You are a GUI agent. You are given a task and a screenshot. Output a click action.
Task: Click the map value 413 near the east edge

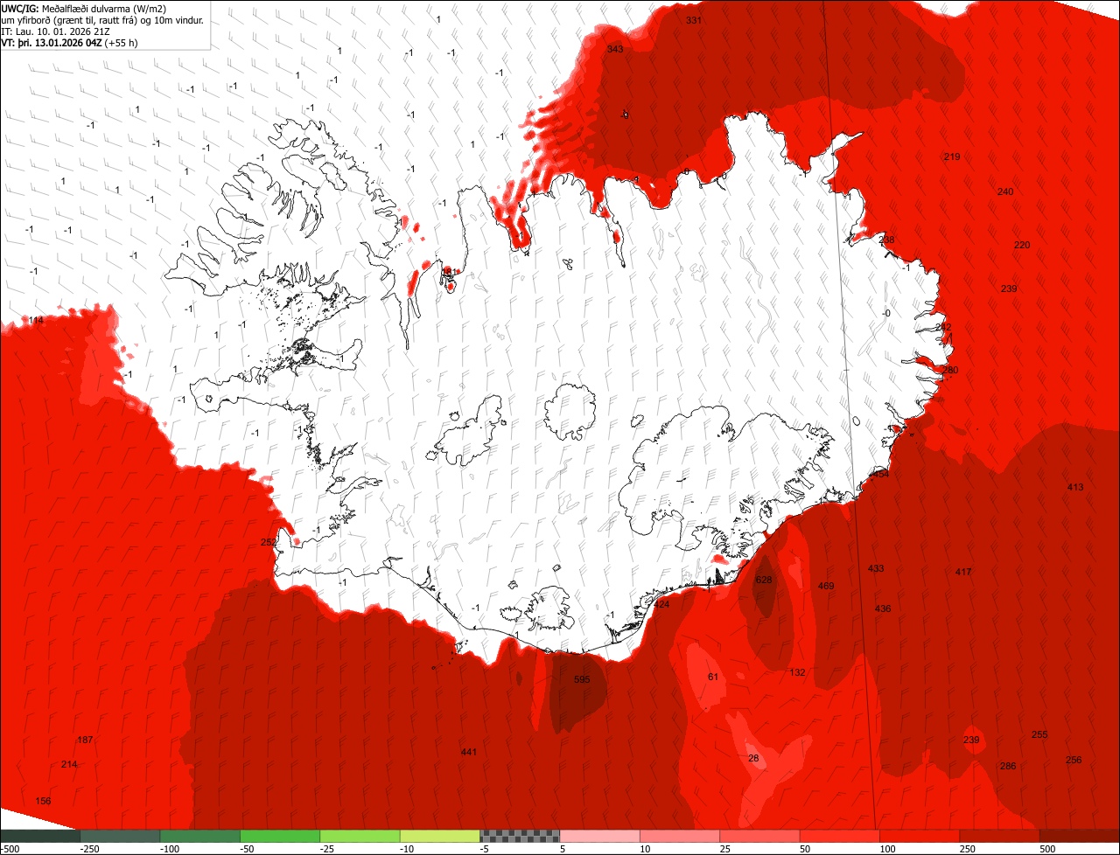pos(1075,487)
